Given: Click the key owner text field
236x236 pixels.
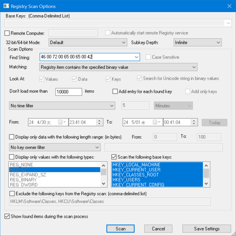Looking at the screenshot, I should (x=163, y=147).
